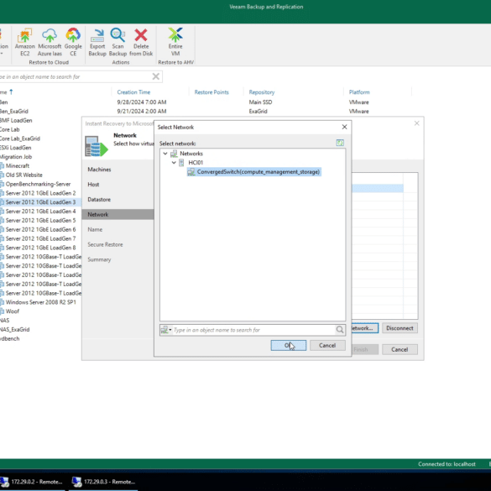
Task: Click the HCI01 host icon
Action: point(181,163)
